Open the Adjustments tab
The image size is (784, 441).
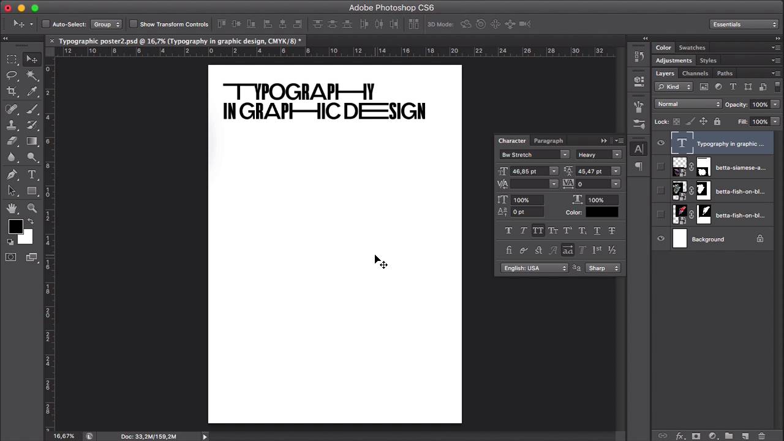(674, 60)
